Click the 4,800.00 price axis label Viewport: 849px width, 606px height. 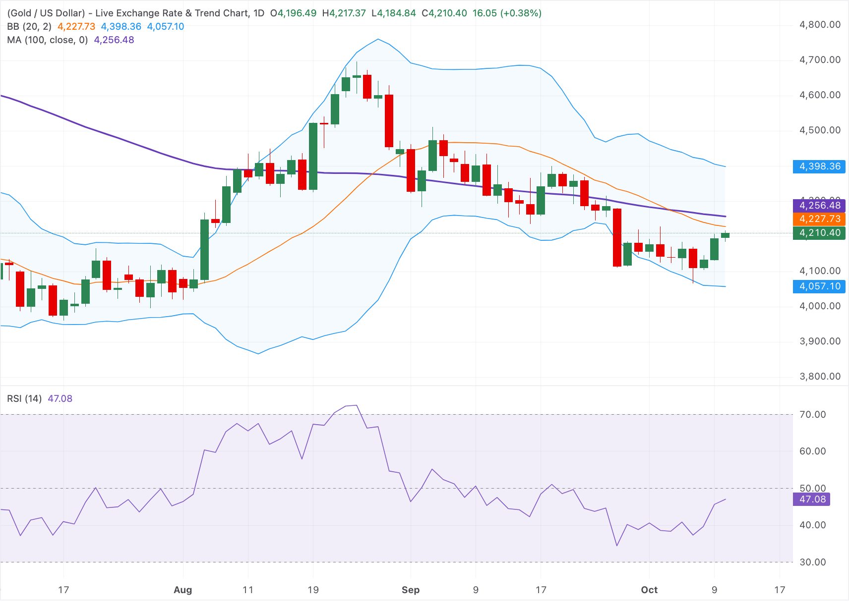[x=820, y=24]
